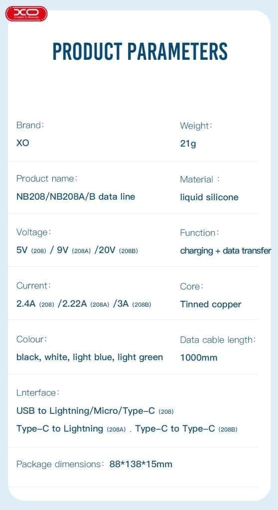
Task: Select the PRODUCT PARAMETERS heading
Action: click(x=140, y=51)
